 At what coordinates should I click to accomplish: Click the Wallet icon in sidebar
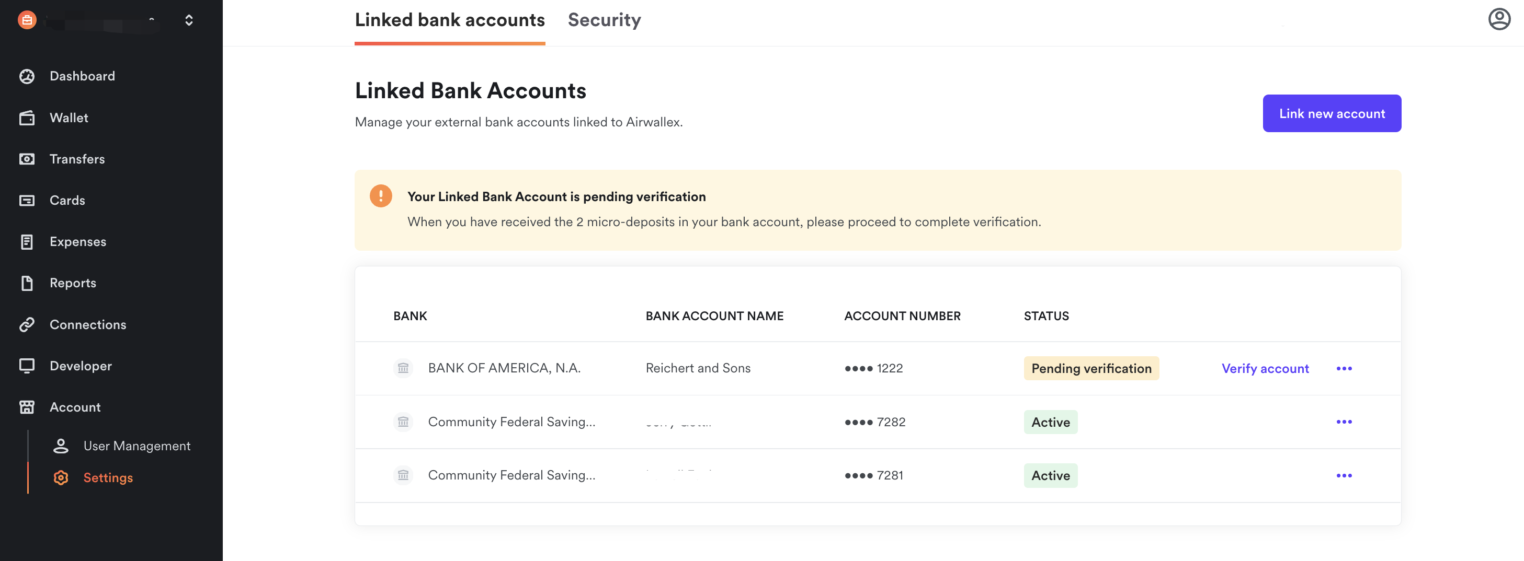coord(27,118)
